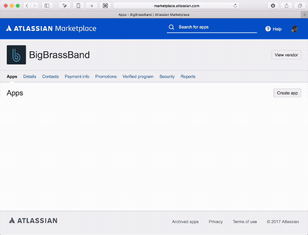Go back with Safari's back arrow

point(27,6)
